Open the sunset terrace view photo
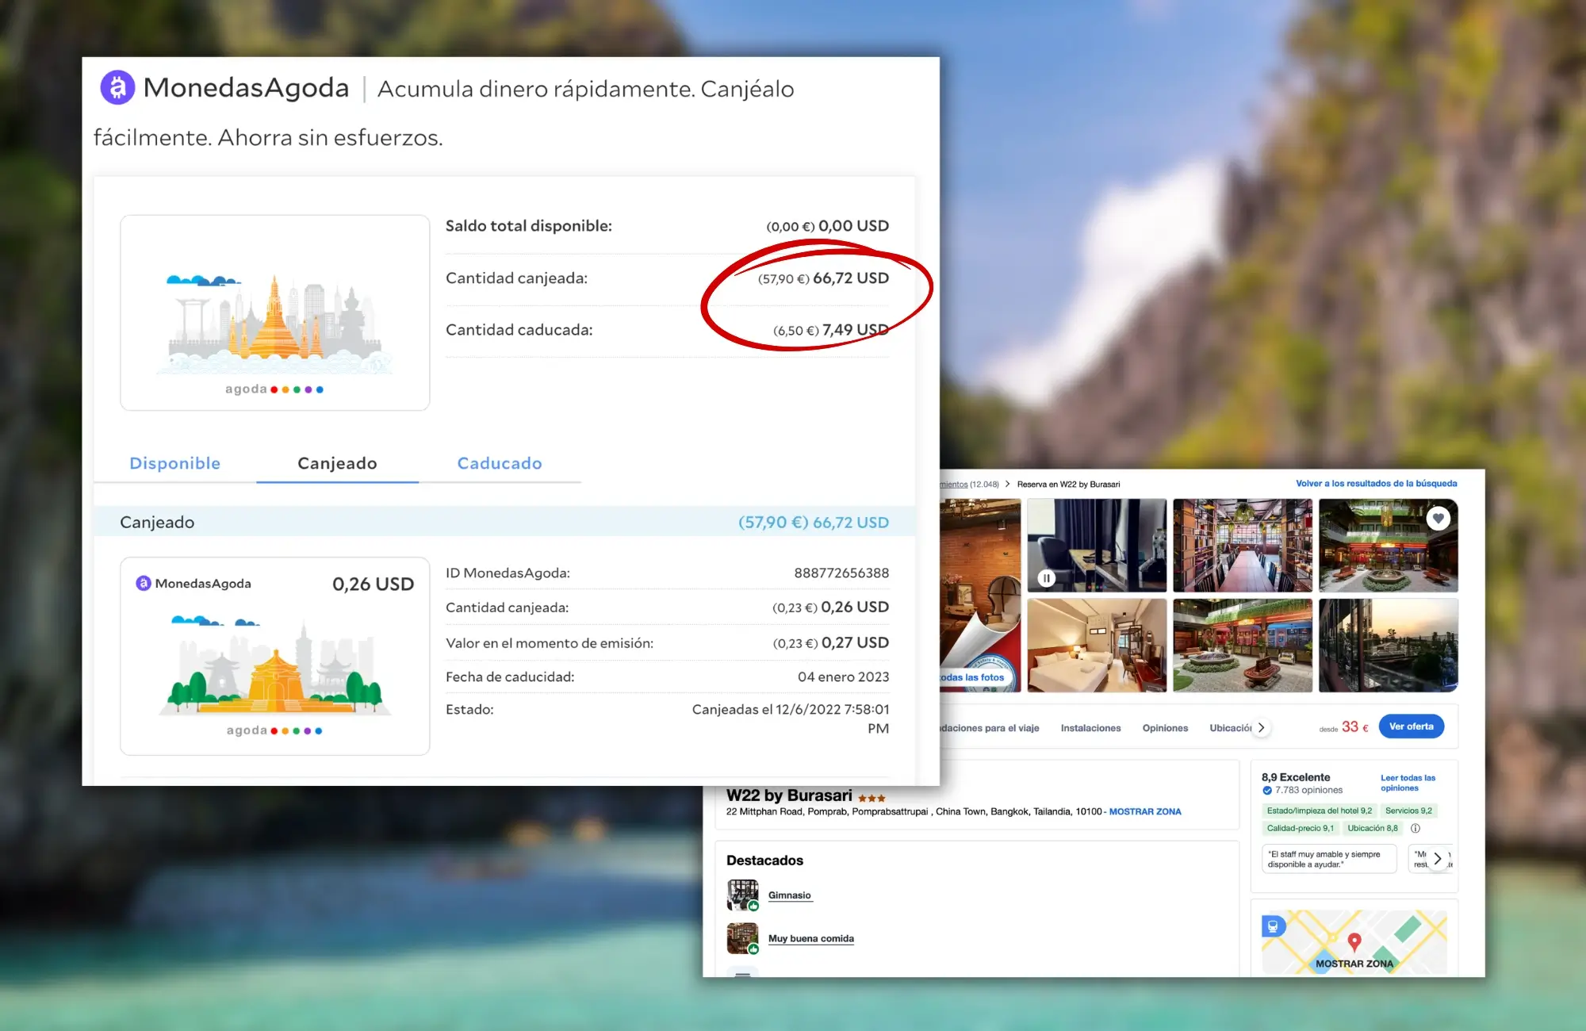Screen dimensions: 1586x1031 coord(1388,645)
